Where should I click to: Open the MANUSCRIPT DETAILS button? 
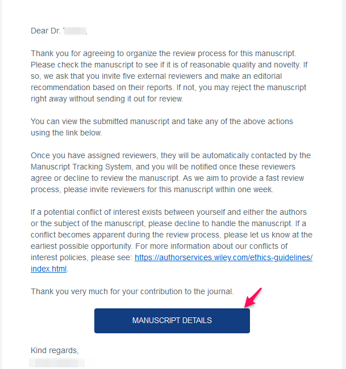[172, 321]
